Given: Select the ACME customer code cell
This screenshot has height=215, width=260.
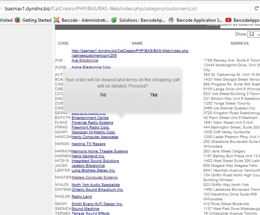Looking at the screenshot, I should coord(61,67).
